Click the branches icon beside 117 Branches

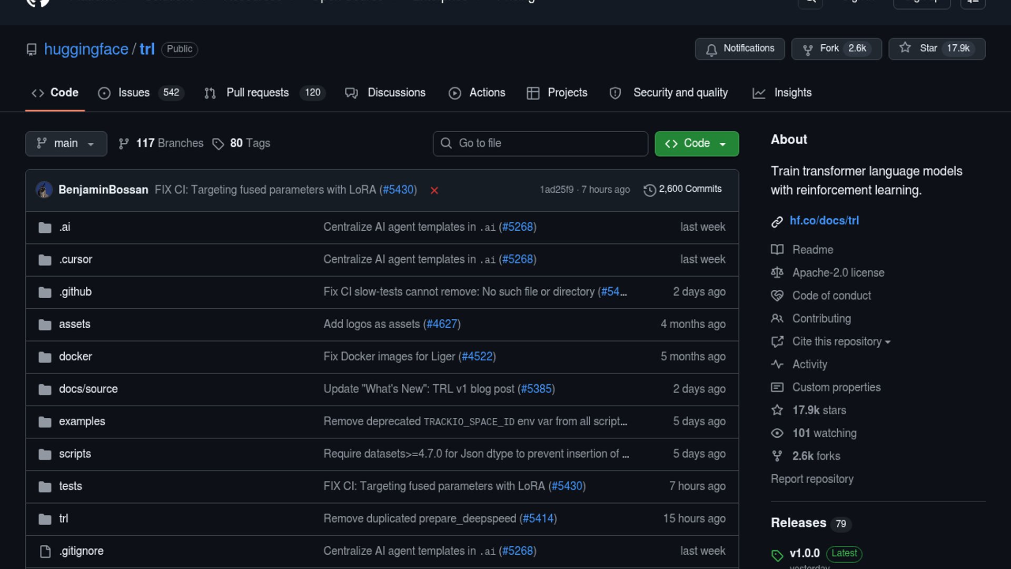[x=124, y=144]
